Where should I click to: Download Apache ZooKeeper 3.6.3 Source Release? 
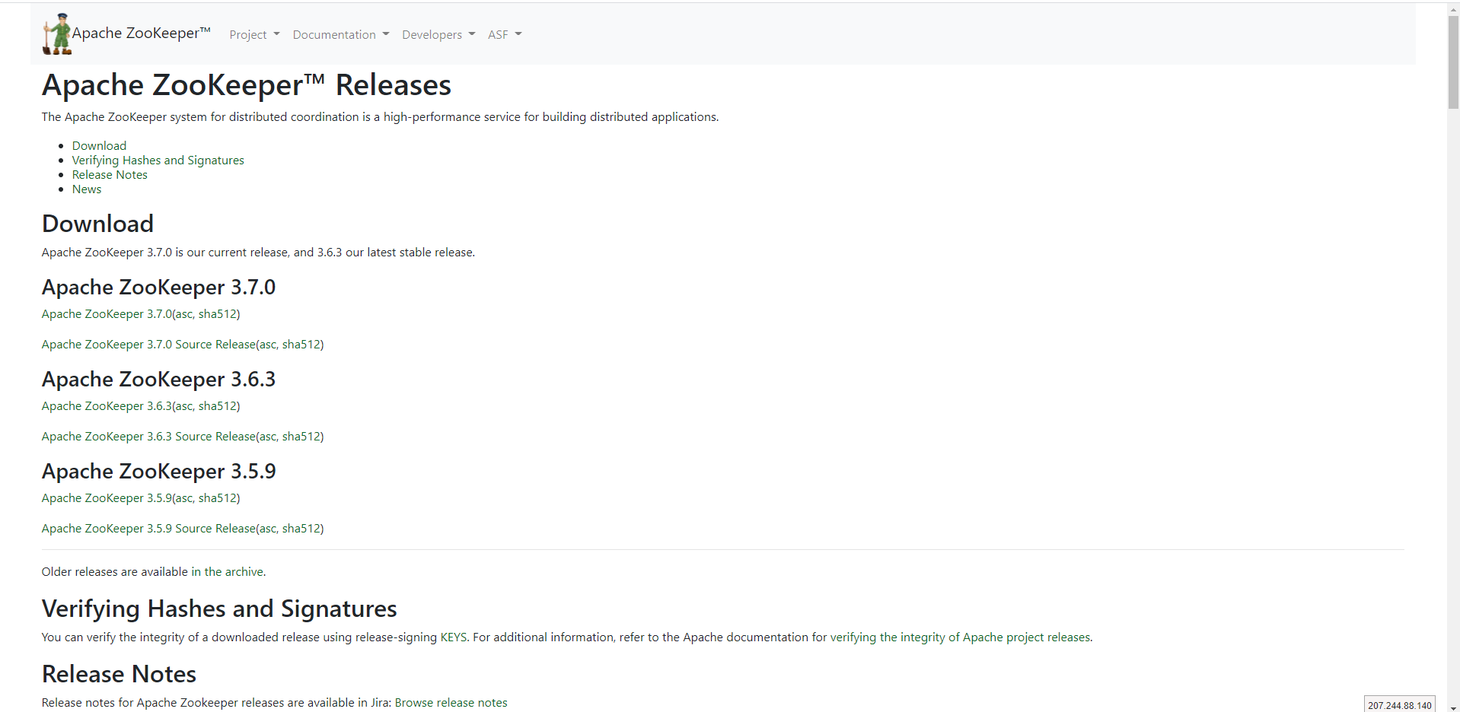click(x=148, y=436)
